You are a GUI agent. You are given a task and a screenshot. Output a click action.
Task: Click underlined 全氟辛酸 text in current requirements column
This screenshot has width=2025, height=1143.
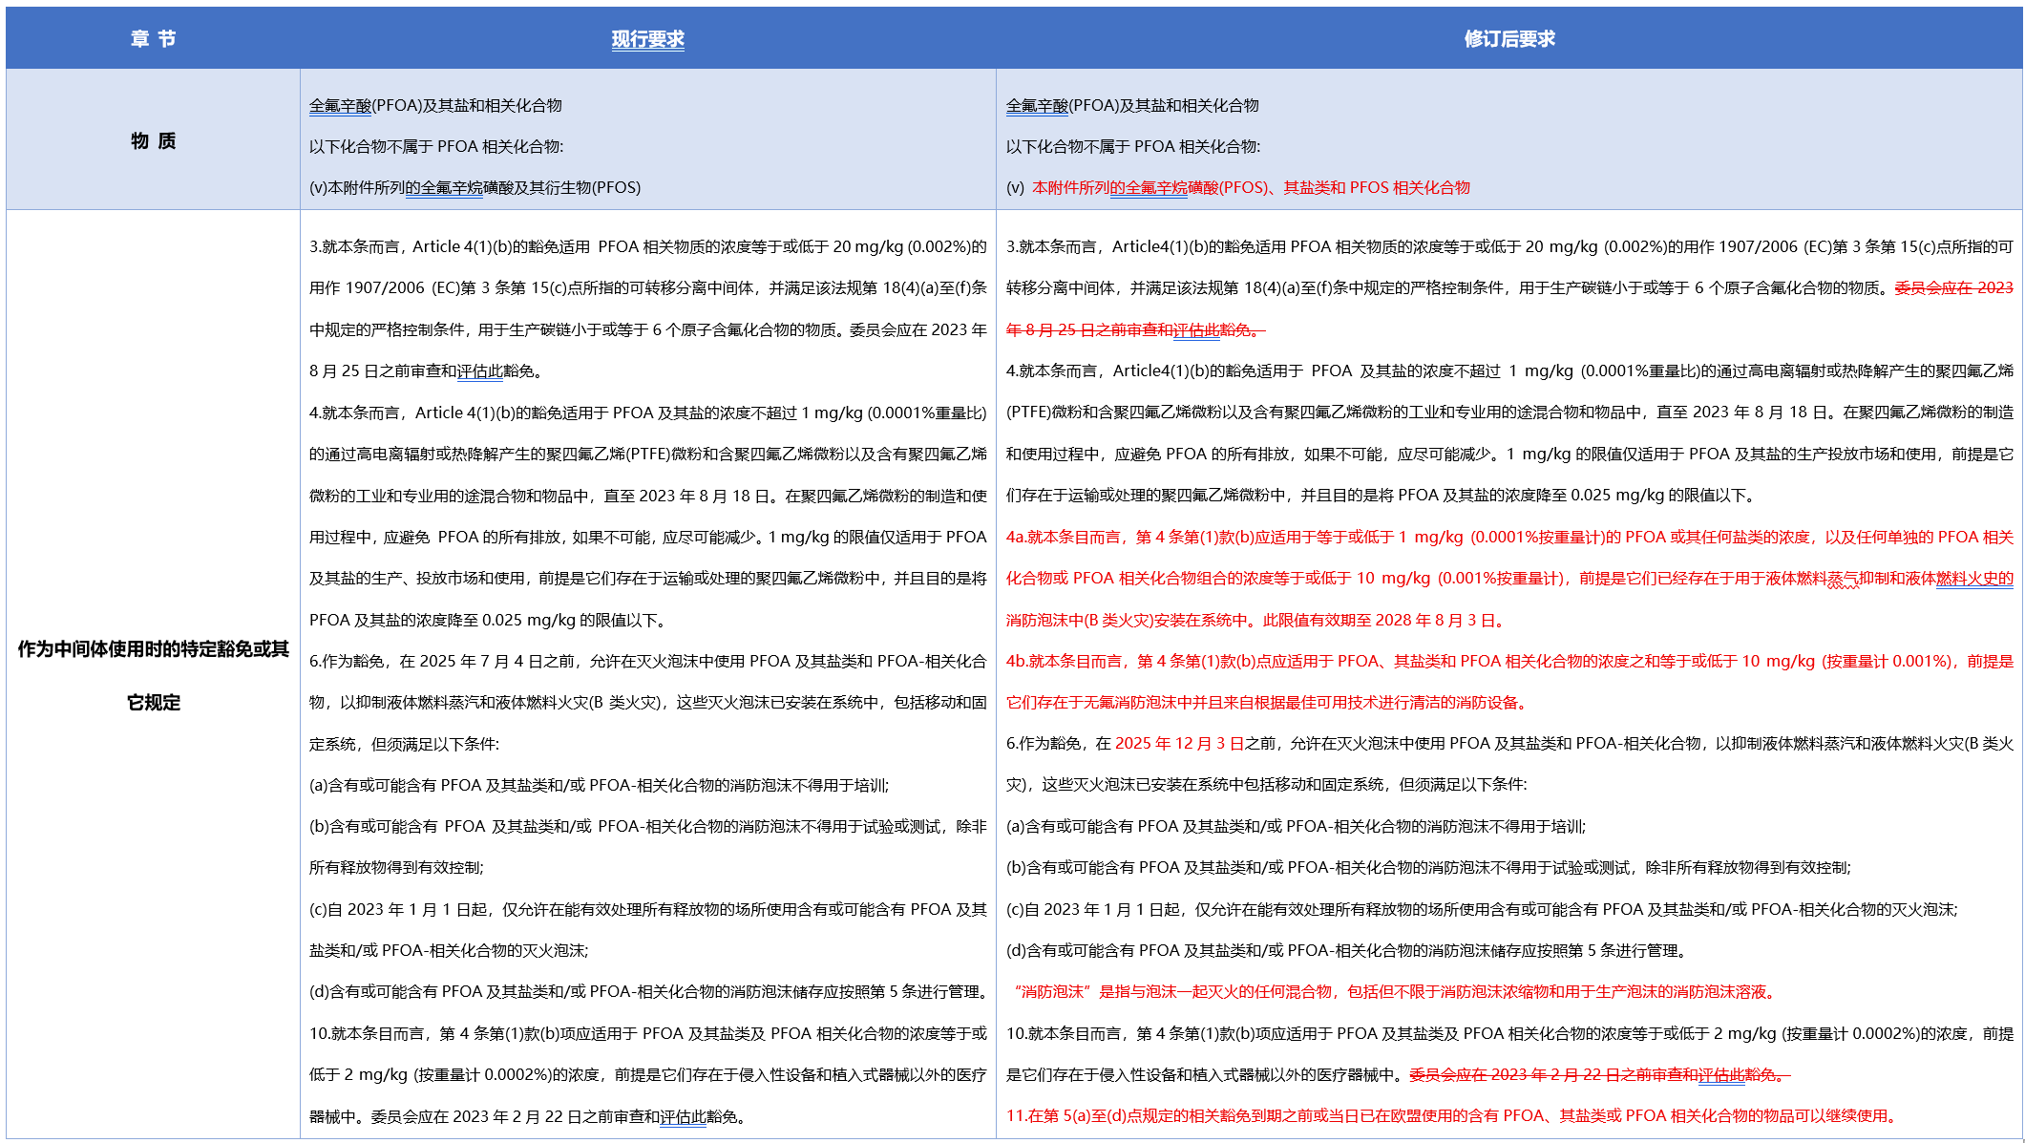click(338, 106)
